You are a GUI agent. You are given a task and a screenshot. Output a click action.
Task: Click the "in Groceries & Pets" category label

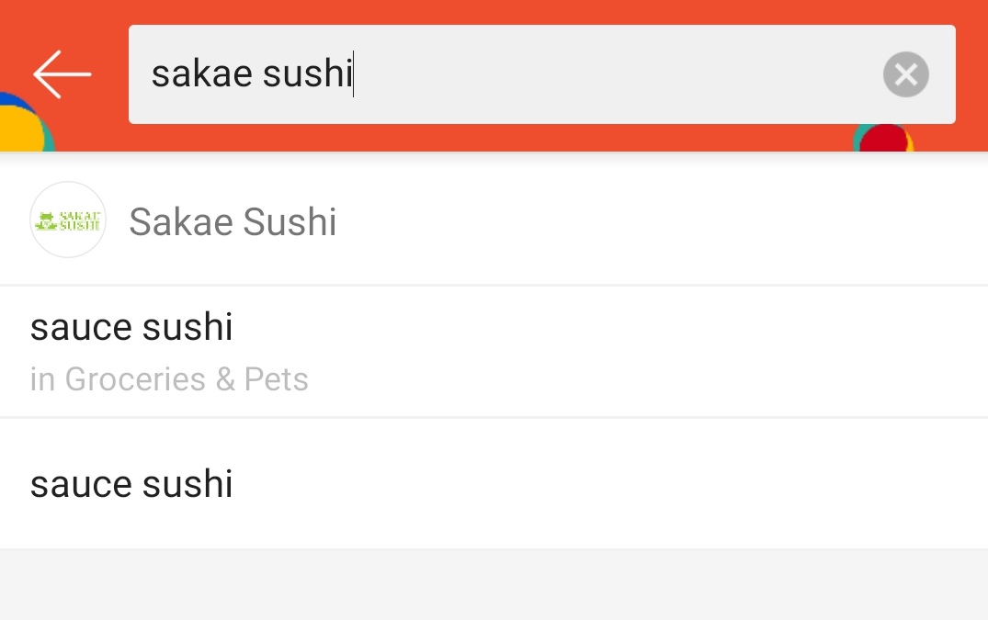tap(169, 379)
